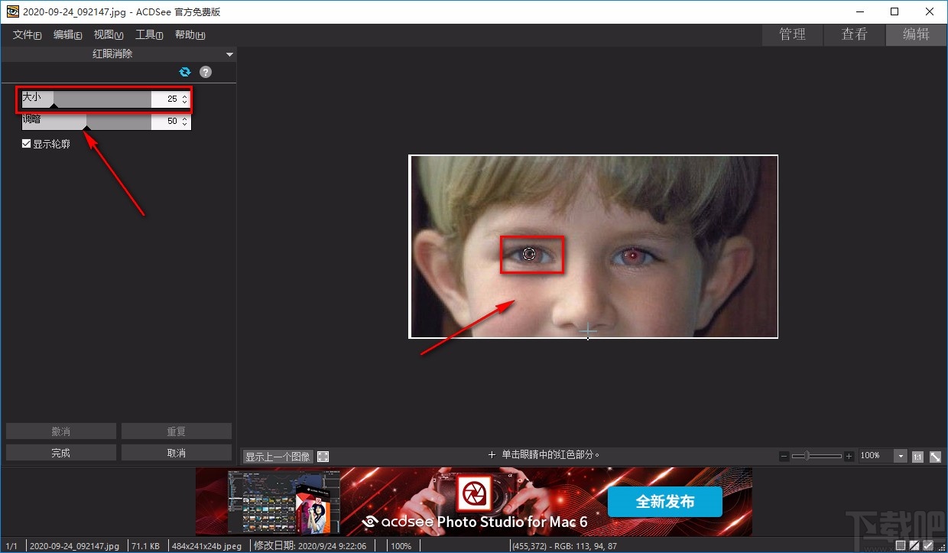The height and width of the screenshot is (553, 948).
Task: Click the blue refresh/reset icon in red-eye panel
Action: (x=184, y=72)
